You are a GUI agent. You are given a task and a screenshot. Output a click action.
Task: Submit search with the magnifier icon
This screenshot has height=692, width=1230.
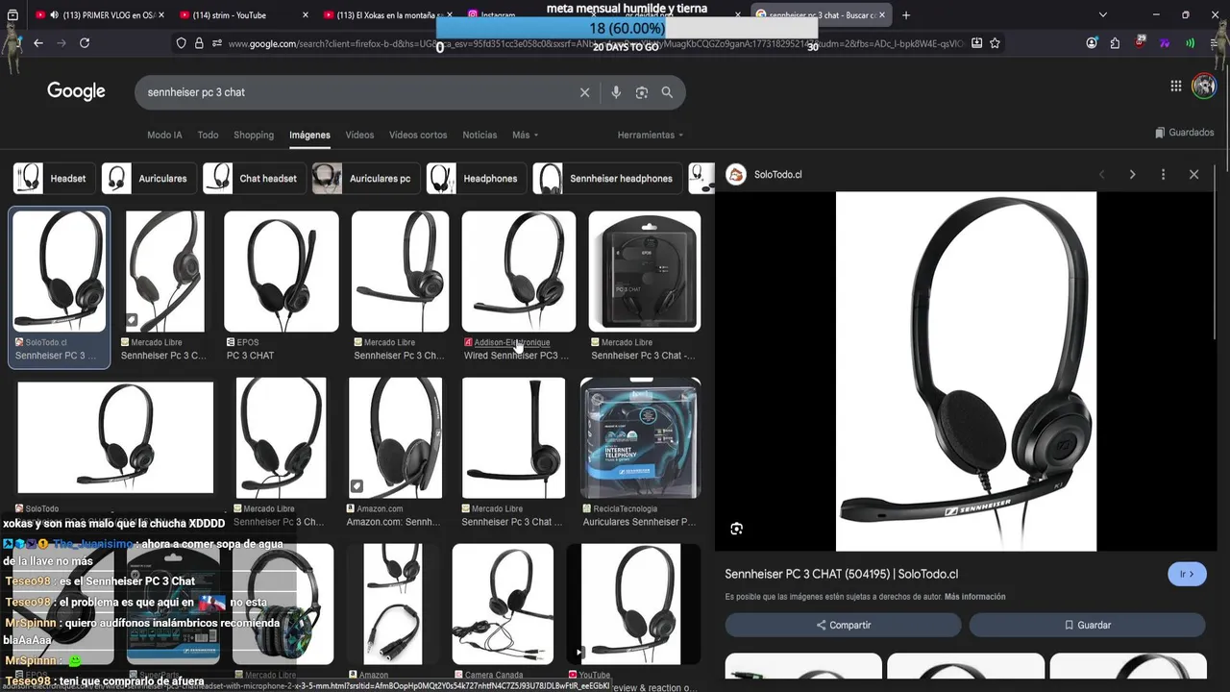click(x=667, y=92)
